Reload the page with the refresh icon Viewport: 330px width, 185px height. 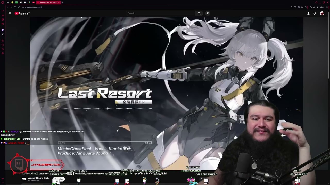(x=15, y=7)
